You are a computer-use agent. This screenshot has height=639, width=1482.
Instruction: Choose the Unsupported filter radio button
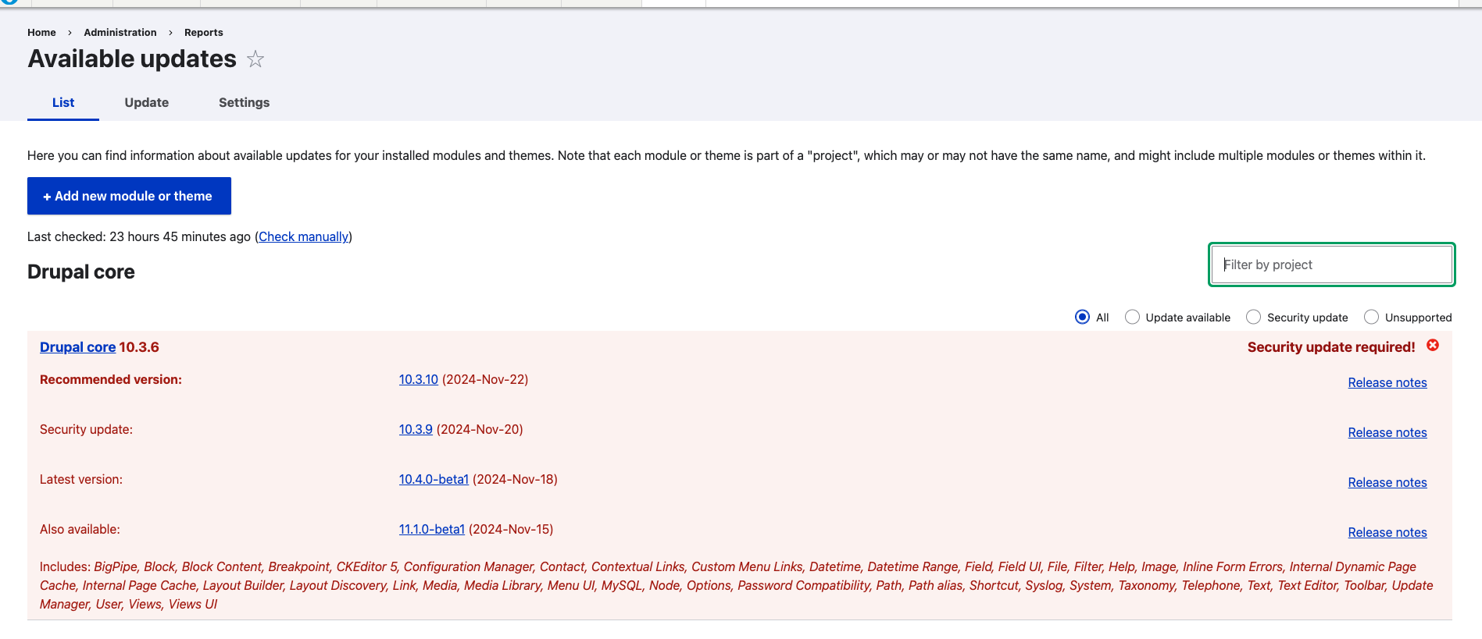tap(1371, 317)
